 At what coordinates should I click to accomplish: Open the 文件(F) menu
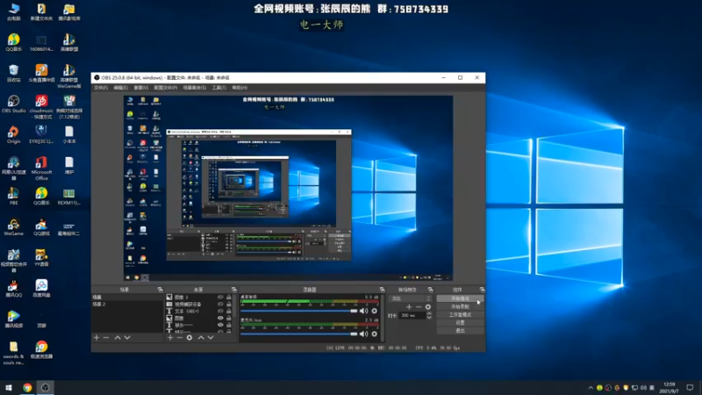click(101, 88)
